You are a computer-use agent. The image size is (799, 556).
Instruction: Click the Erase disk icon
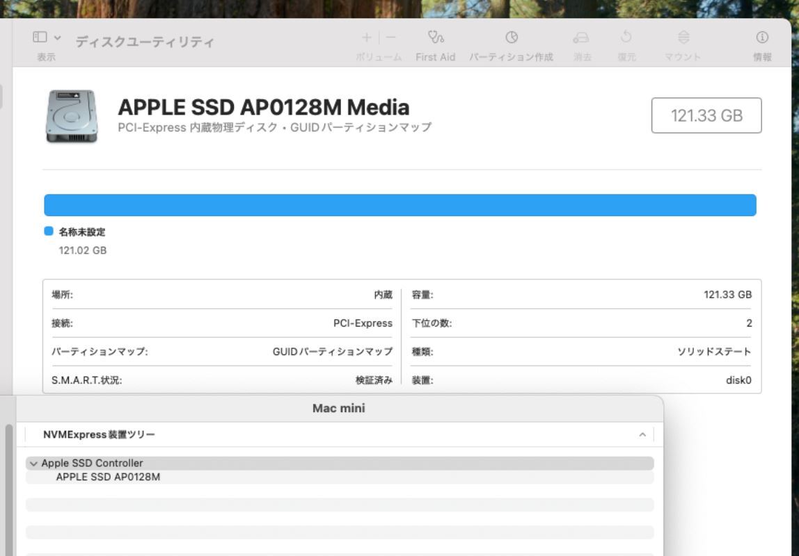pyautogui.click(x=581, y=38)
